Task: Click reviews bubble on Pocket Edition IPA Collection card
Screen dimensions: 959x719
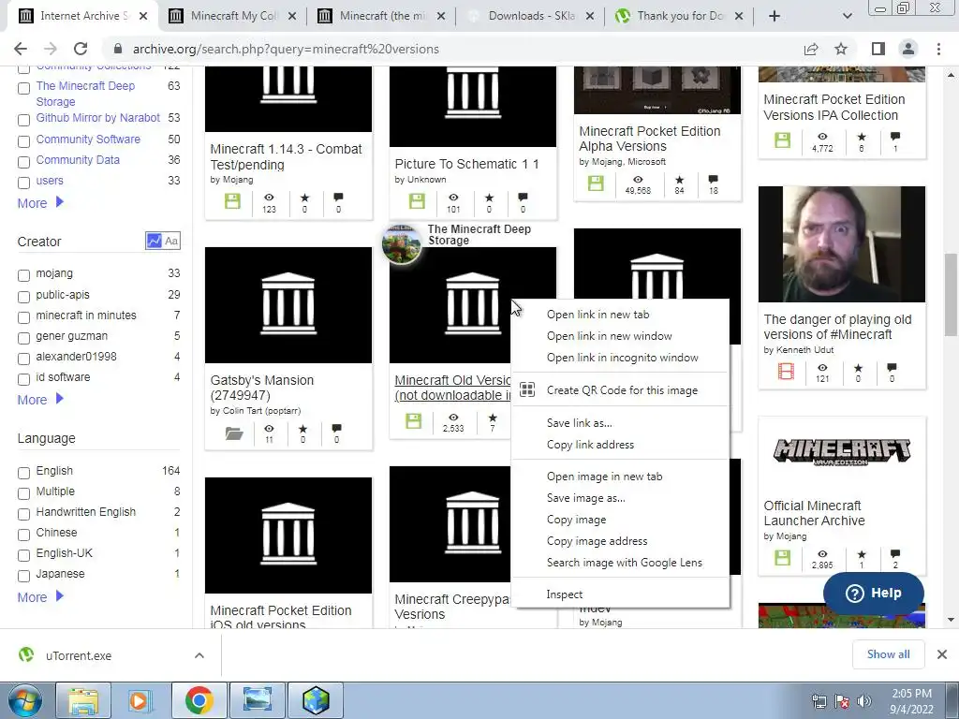Action: (x=895, y=137)
